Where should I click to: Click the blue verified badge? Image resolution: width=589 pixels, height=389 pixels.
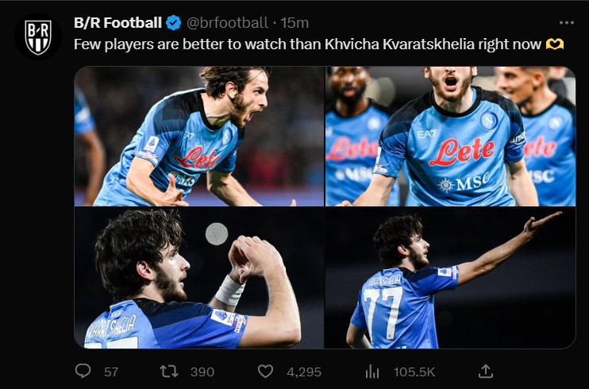tap(174, 22)
